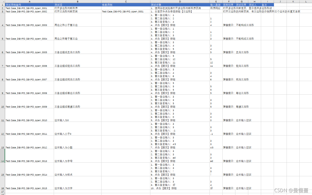Select row 3 header number
Viewport: 312px width, 195px height.
coord(3,12)
